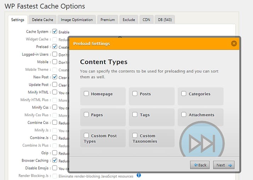The height and width of the screenshot is (180, 253).
Task: Check the Attachments option
Action: pyautogui.click(x=184, y=115)
